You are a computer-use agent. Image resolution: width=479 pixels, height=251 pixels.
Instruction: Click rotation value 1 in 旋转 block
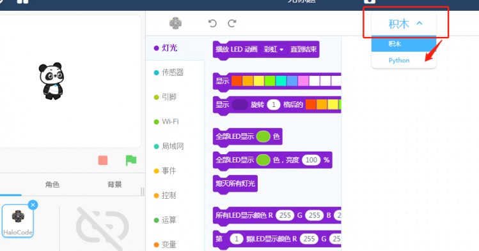point(274,104)
